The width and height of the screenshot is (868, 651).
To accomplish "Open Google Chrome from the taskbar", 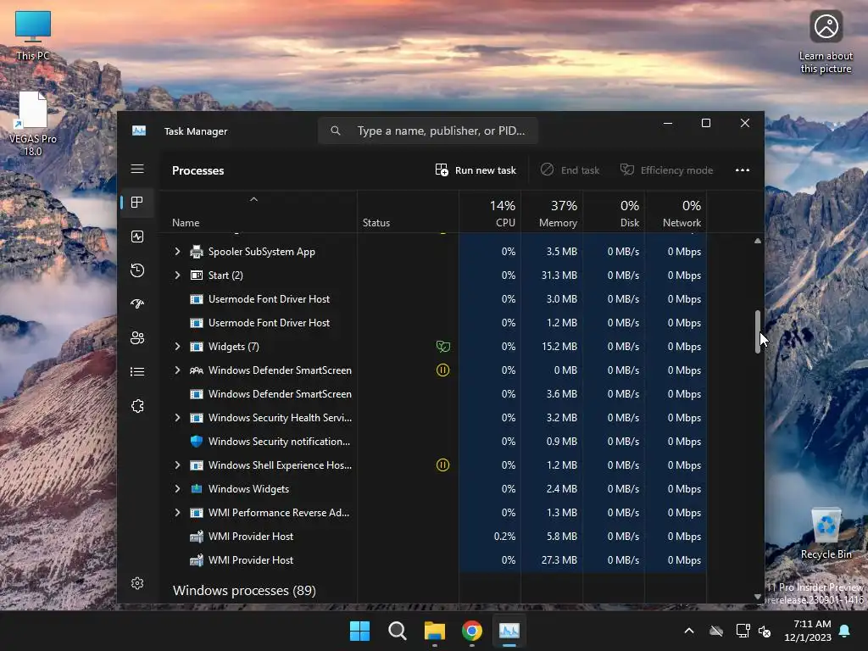I will pos(471,631).
